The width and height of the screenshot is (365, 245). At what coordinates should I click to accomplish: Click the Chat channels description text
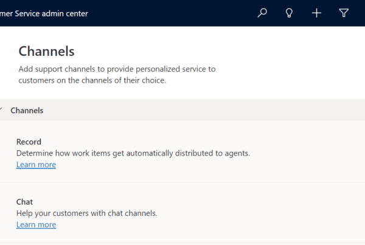[86, 213]
